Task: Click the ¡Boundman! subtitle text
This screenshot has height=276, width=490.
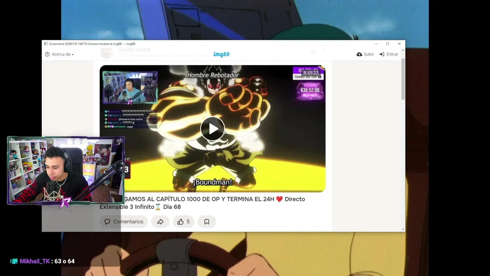Action: point(213,182)
